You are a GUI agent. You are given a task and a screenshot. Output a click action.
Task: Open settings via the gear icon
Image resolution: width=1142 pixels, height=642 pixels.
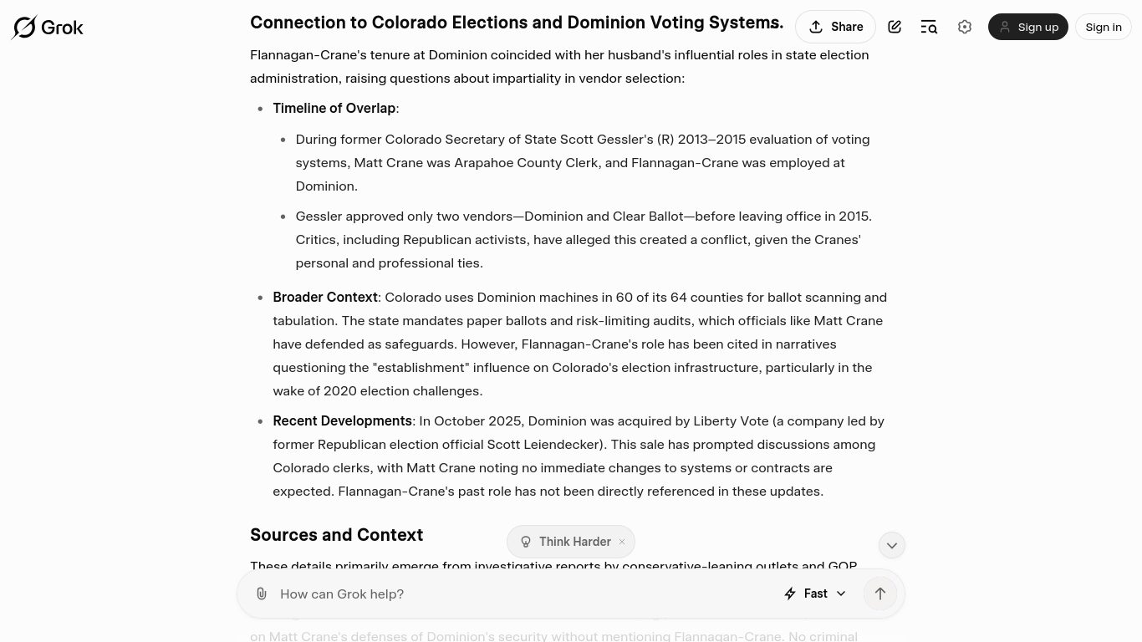coord(965,27)
